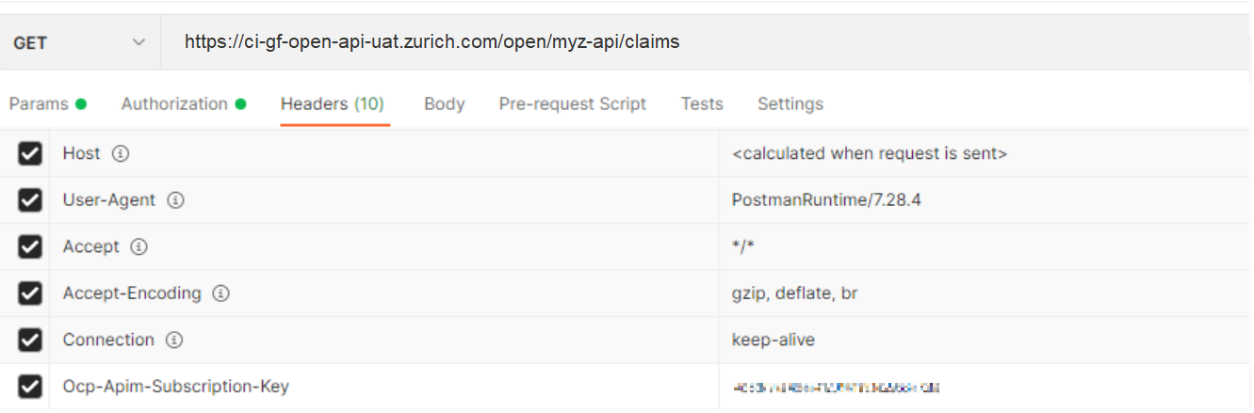Select the Body tab
Image resolution: width=1254 pixels, height=413 pixels.
(x=444, y=104)
